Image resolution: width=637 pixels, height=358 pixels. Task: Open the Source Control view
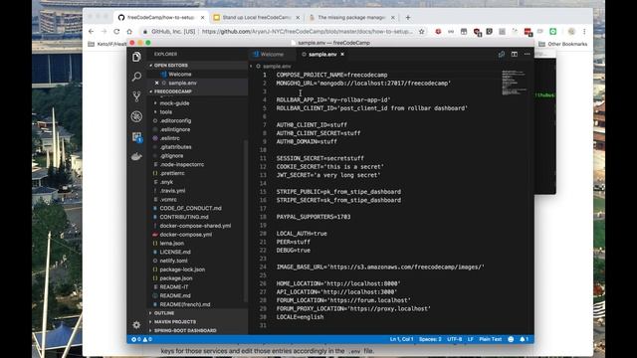click(x=136, y=96)
